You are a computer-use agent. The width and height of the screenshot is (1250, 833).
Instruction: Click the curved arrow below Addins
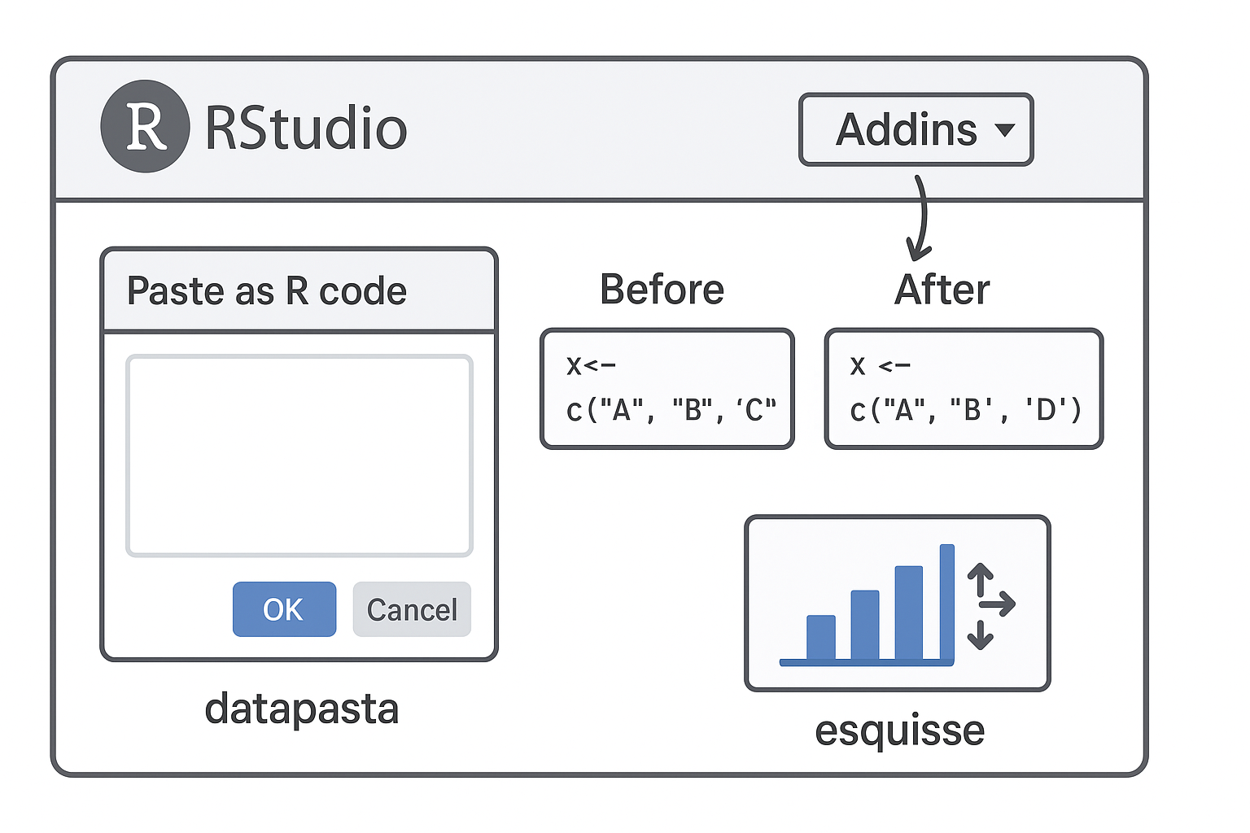coord(920,218)
